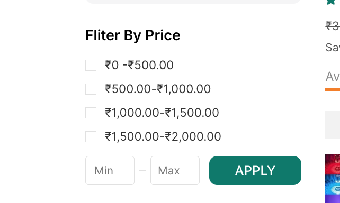340x203 pixels.
Task: Click the Fliter By Price heading
Action: click(133, 35)
